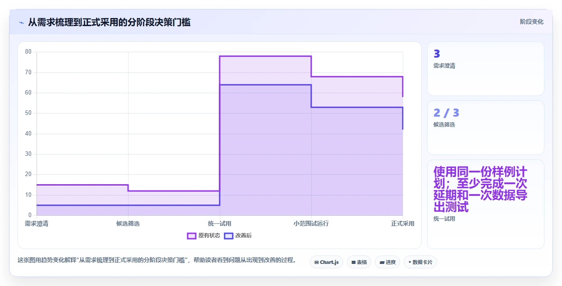Open the 需求澄清 card showing 3
This screenshot has height=286, width=562.
tap(486, 69)
